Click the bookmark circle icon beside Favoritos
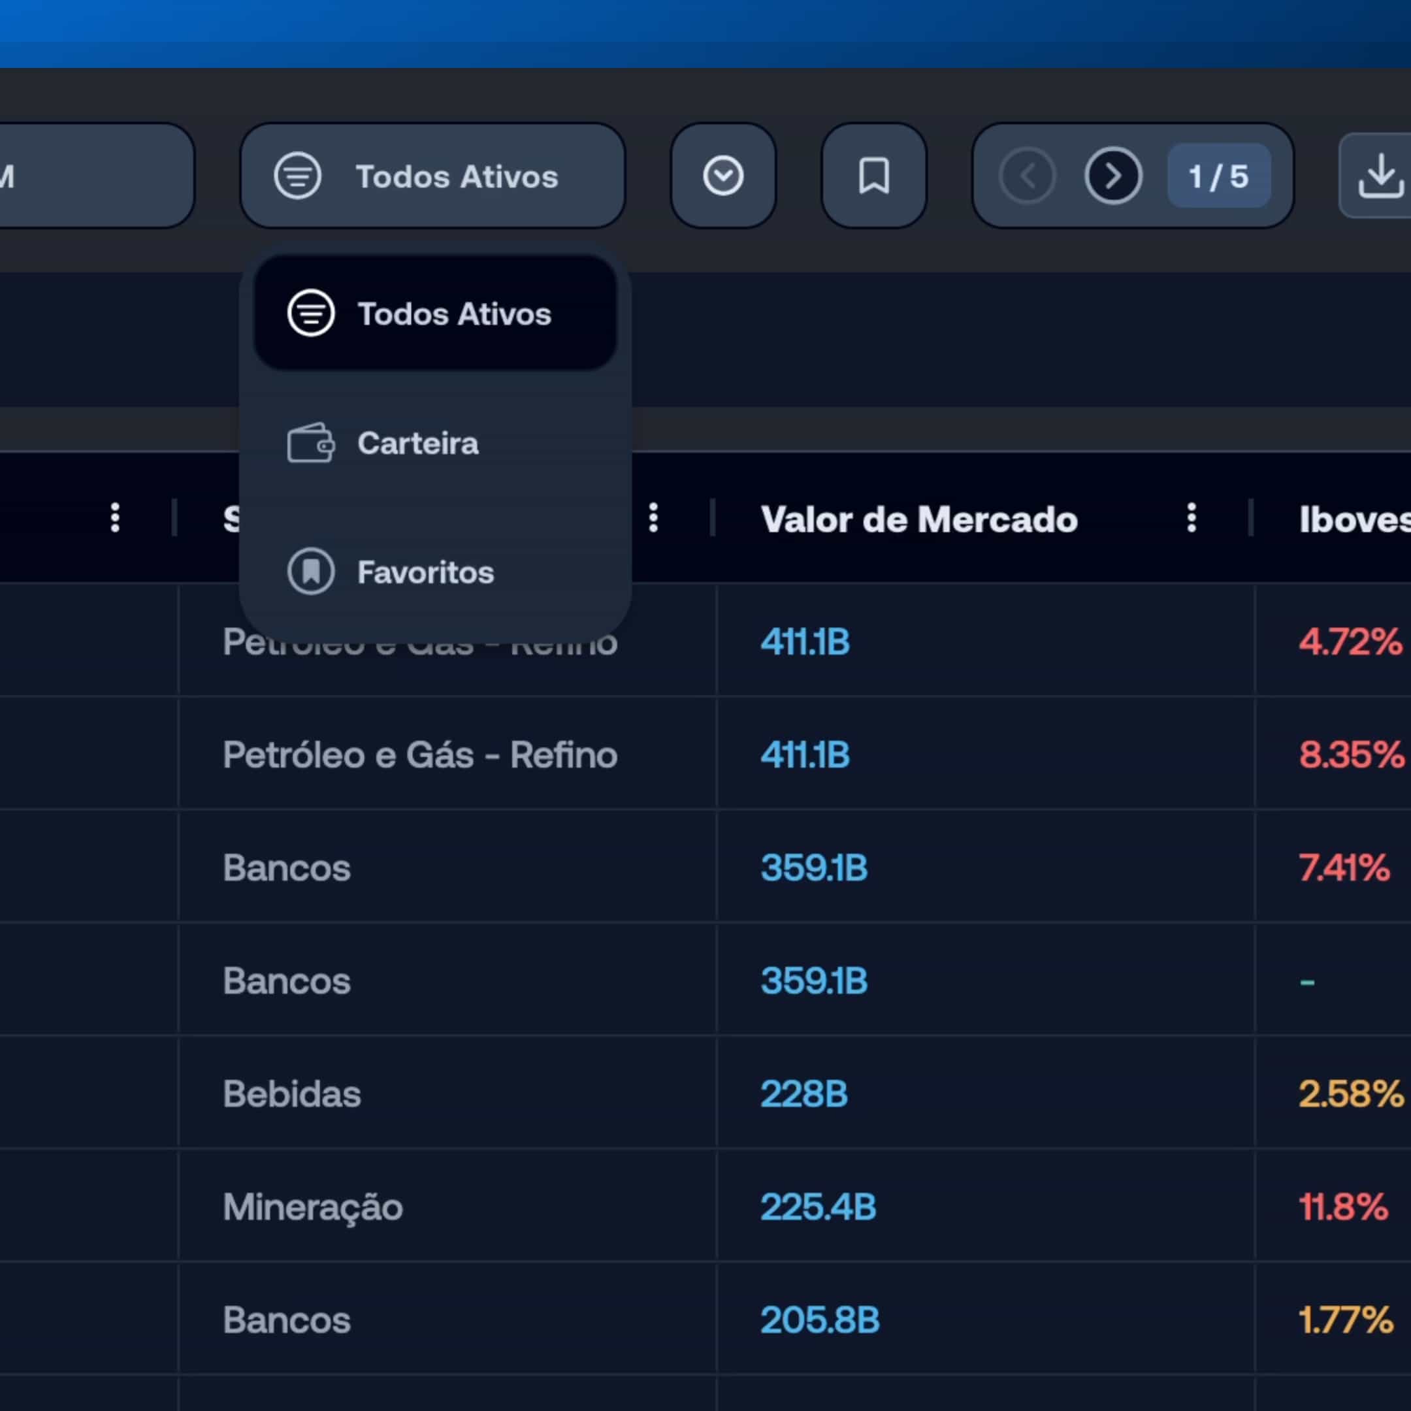Viewport: 1411px width, 1411px height. tap(310, 572)
